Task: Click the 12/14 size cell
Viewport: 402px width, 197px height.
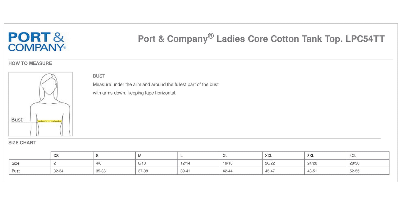Action: coord(185,163)
